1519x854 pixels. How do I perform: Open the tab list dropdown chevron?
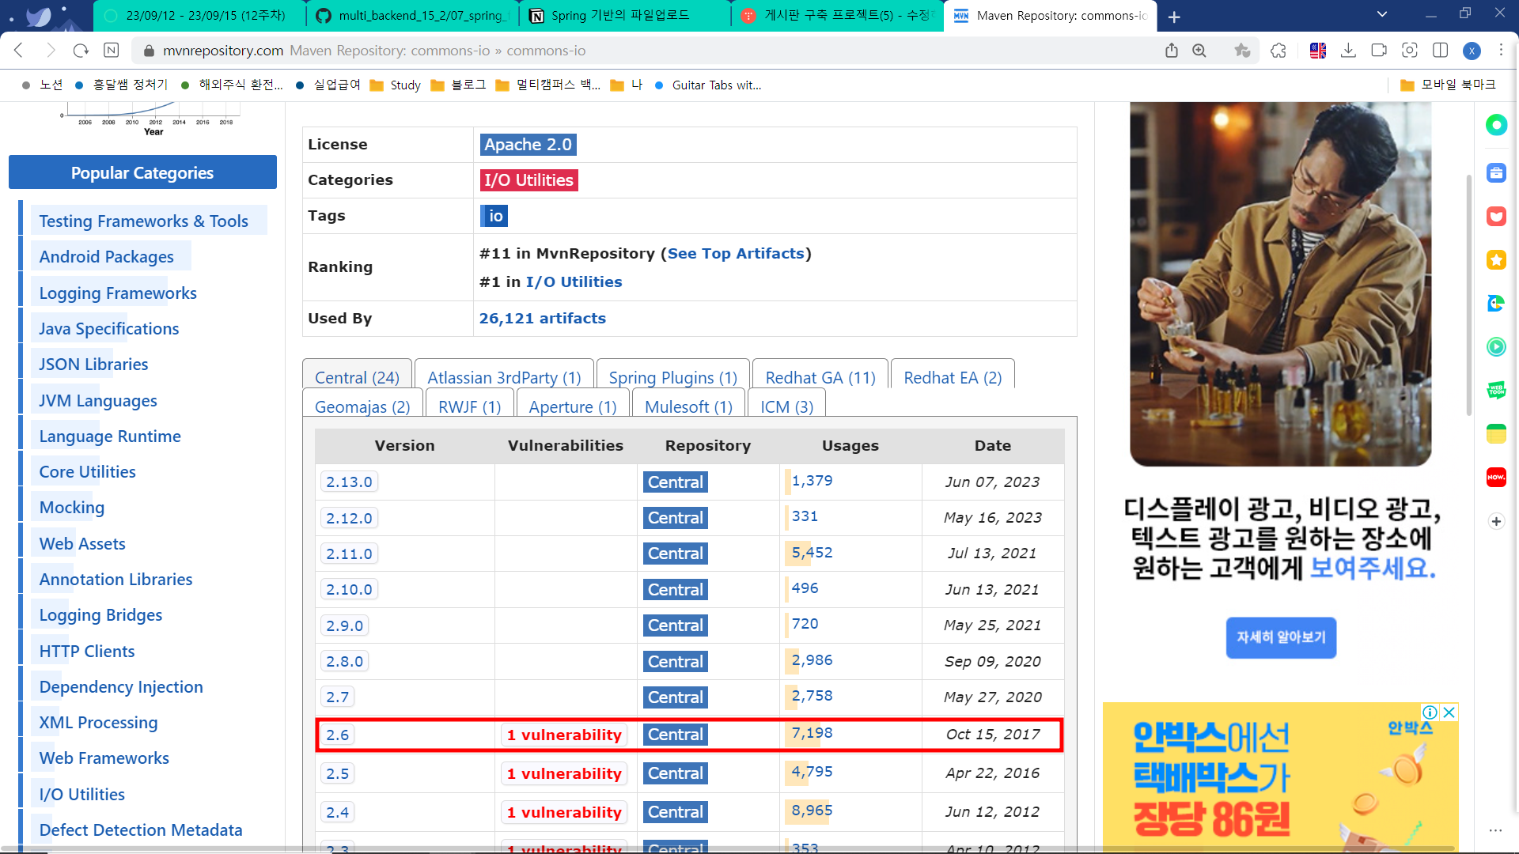1382,14
